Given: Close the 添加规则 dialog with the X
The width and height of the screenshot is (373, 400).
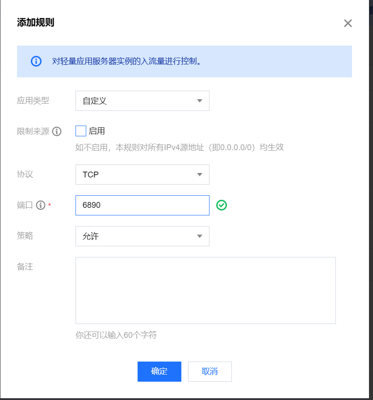Looking at the screenshot, I should click(348, 23).
